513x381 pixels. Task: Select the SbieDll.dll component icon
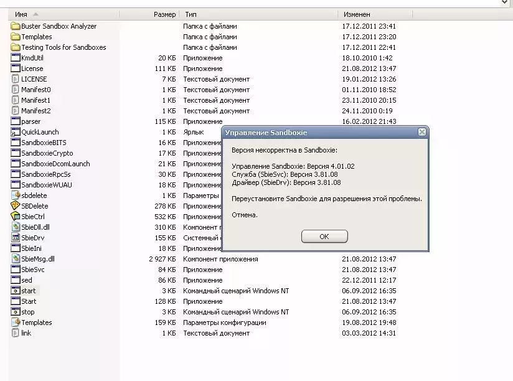[16, 227]
